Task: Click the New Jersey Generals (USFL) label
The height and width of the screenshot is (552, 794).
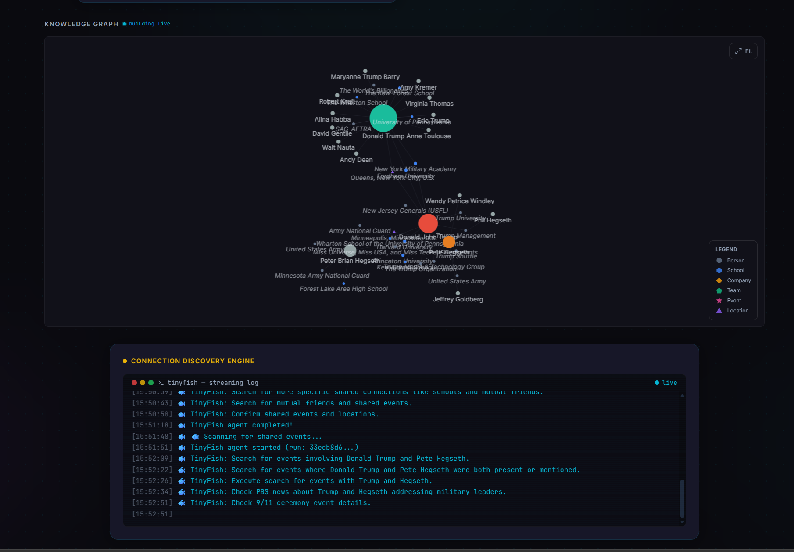Action: tap(405, 211)
